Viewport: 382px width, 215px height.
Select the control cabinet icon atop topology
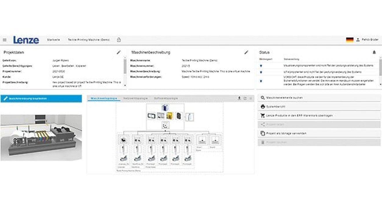click(x=165, y=107)
